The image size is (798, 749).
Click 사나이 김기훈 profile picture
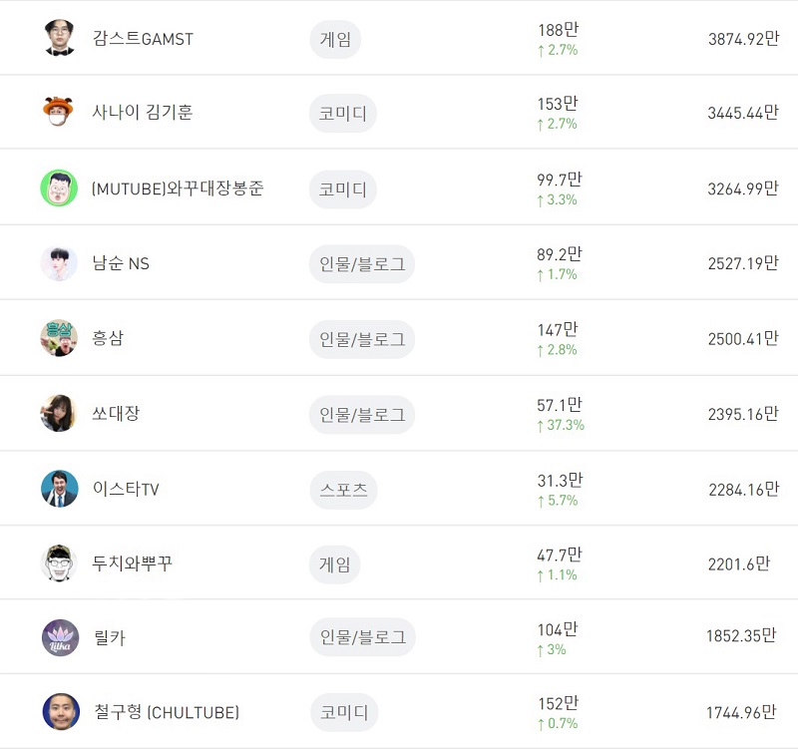pyautogui.click(x=58, y=112)
